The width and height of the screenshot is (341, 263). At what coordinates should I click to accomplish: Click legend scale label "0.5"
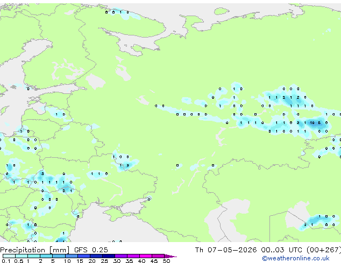[19, 261]
